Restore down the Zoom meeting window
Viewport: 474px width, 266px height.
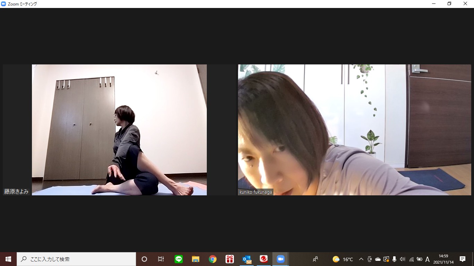449,4
